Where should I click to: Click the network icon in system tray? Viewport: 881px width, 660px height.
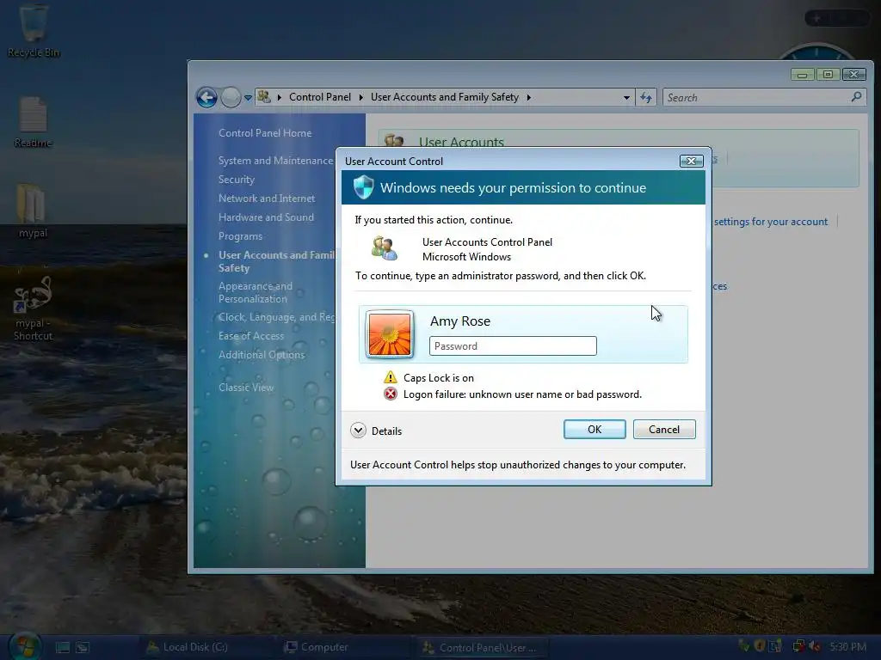pyautogui.click(x=798, y=646)
